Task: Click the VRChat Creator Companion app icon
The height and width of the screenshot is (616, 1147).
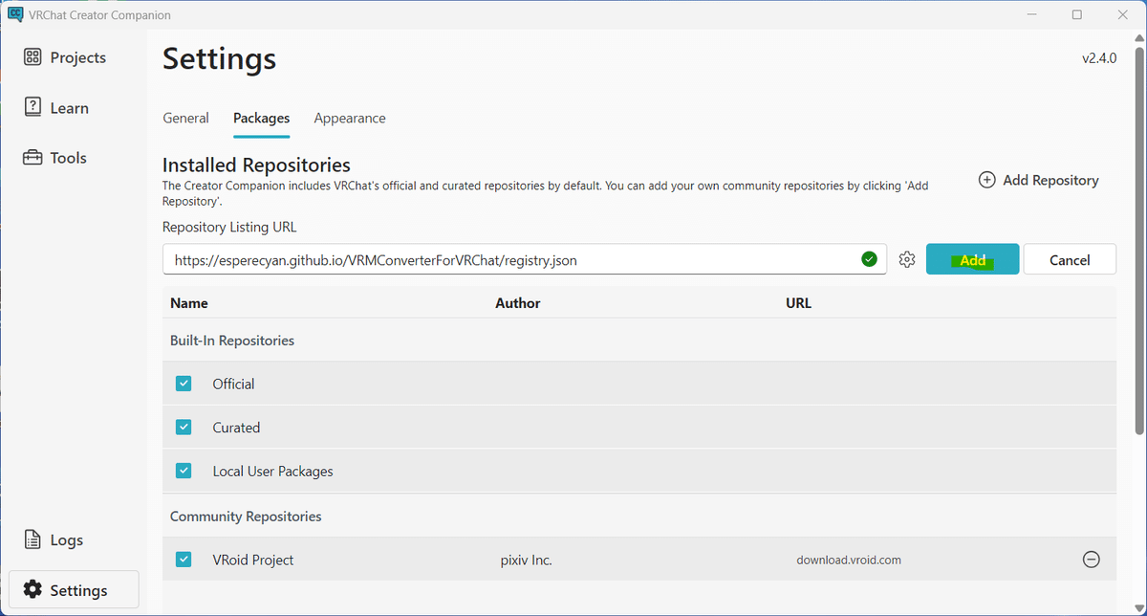Action: [14, 14]
